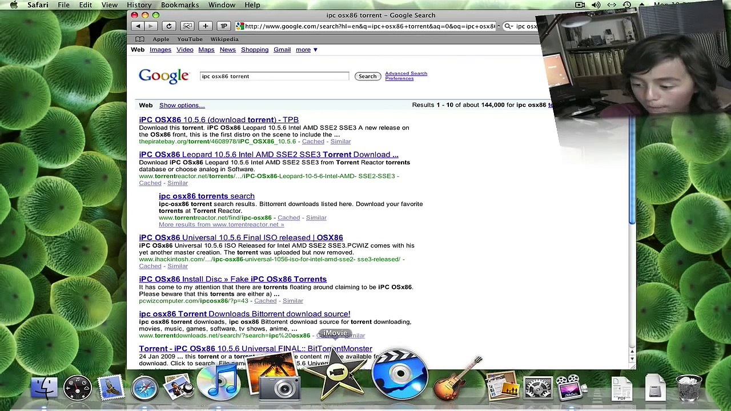Open the Window menu
731x411 pixels.
pyautogui.click(x=222, y=5)
